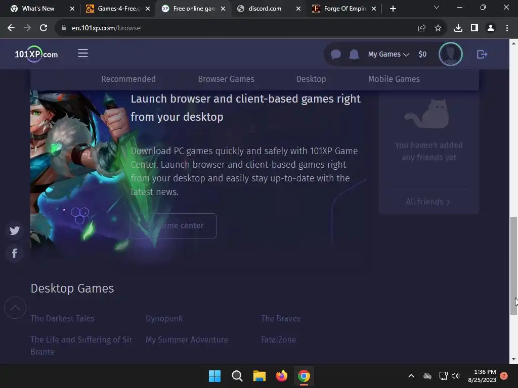This screenshot has height=388, width=518.
Task: Switch to the Games-4-Free tab
Action: point(113,9)
